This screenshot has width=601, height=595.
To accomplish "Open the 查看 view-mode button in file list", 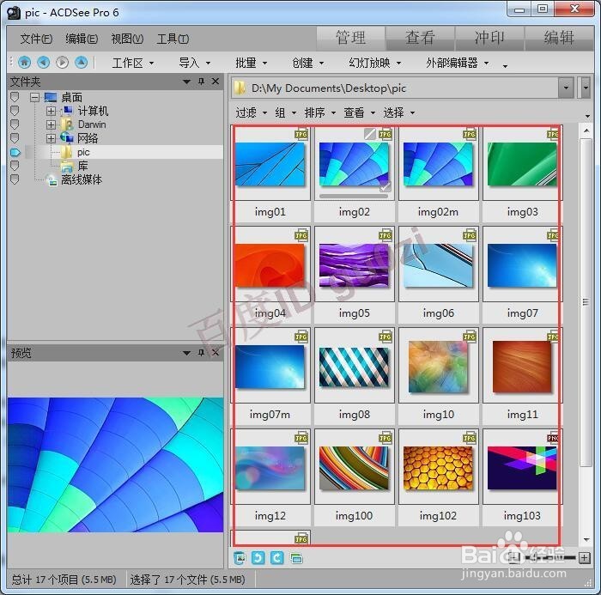I will point(359,112).
